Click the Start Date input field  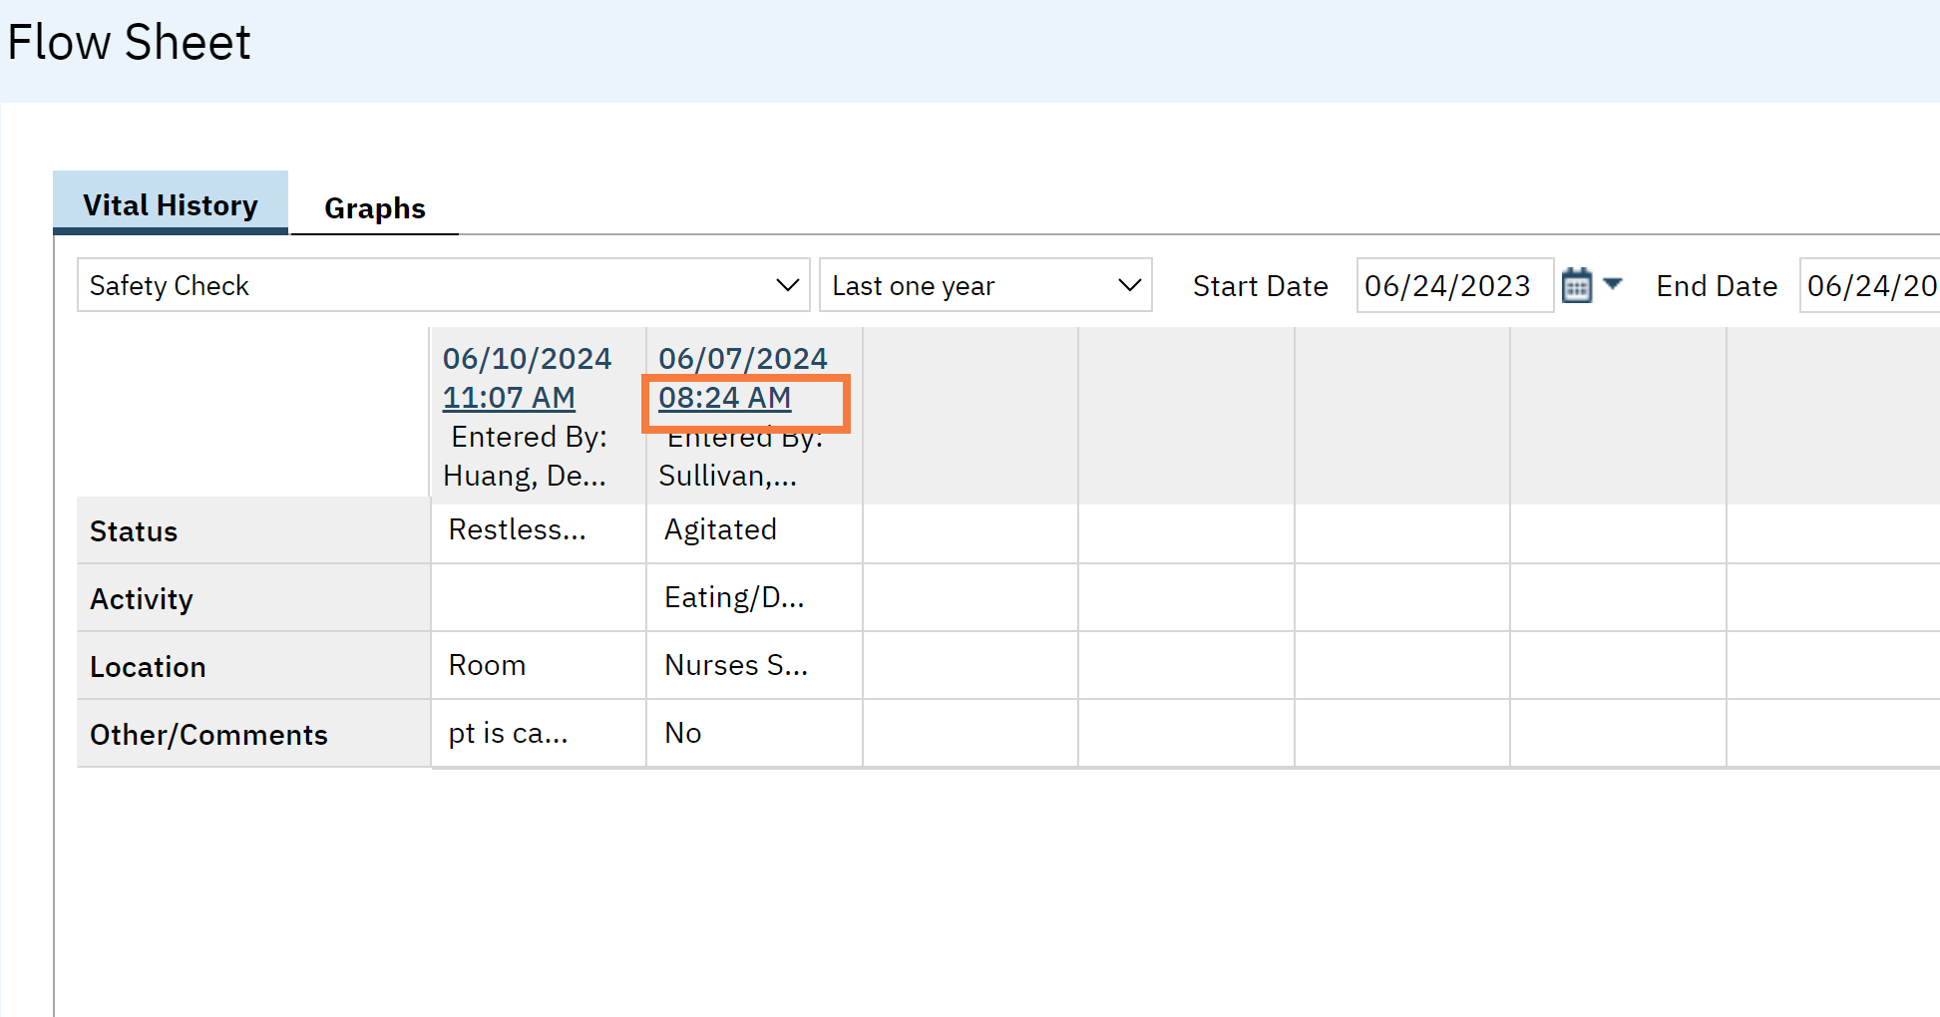point(1453,285)
